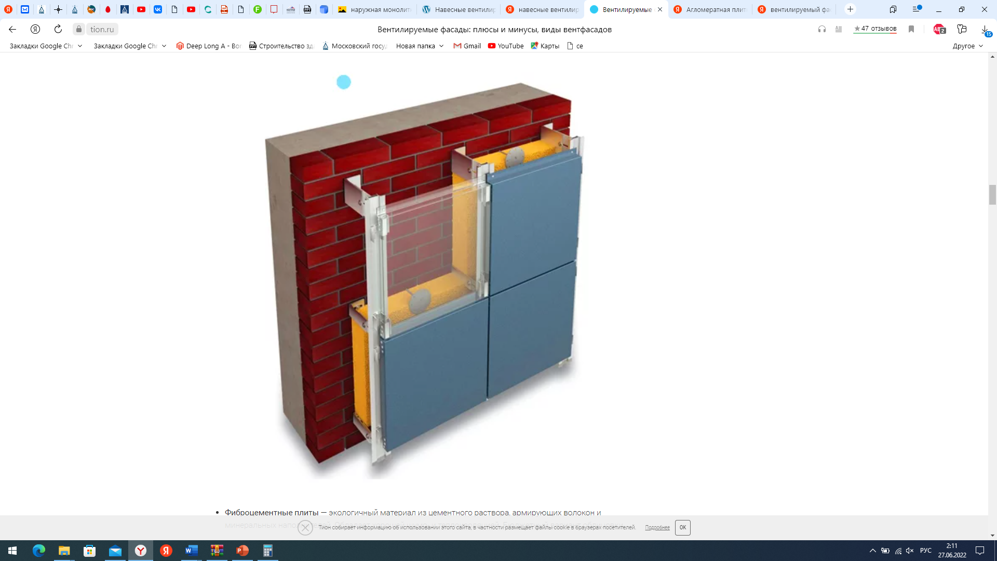Expand second Закладки Google Chr folder
997x561 pixels.
pos(130,46)
